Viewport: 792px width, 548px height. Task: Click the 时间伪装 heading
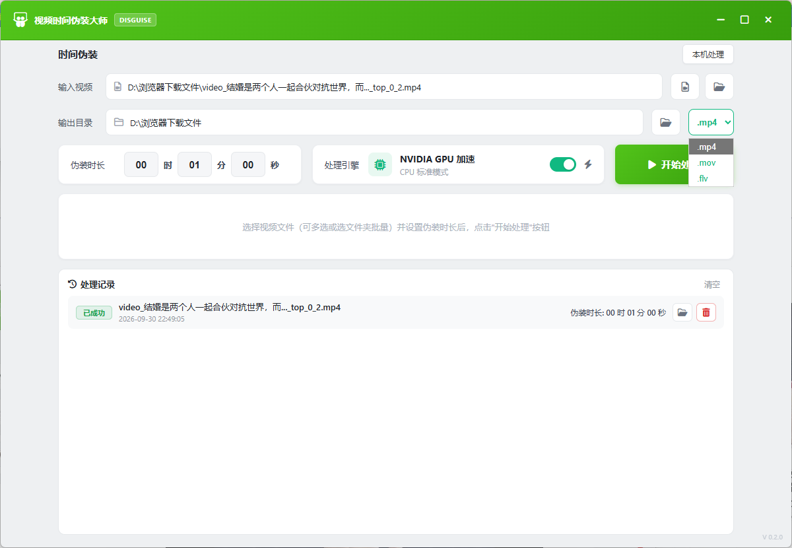coord(78,54)
